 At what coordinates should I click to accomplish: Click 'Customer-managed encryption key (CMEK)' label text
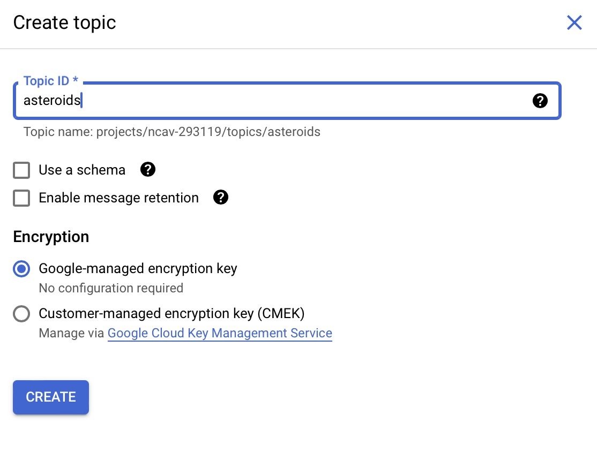click(171, 314)
